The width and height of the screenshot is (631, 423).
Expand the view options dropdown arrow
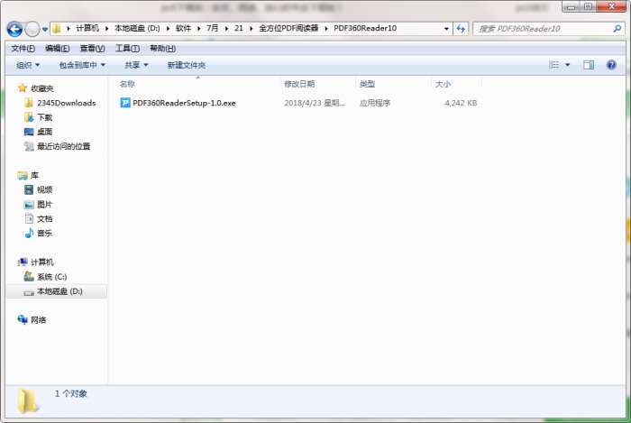click(567, 65)
